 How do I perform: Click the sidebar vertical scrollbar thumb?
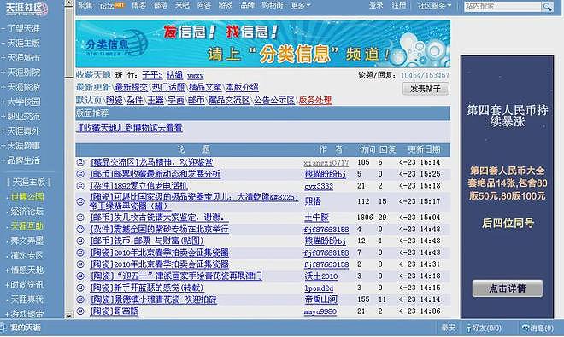click(x=68, y=42)
